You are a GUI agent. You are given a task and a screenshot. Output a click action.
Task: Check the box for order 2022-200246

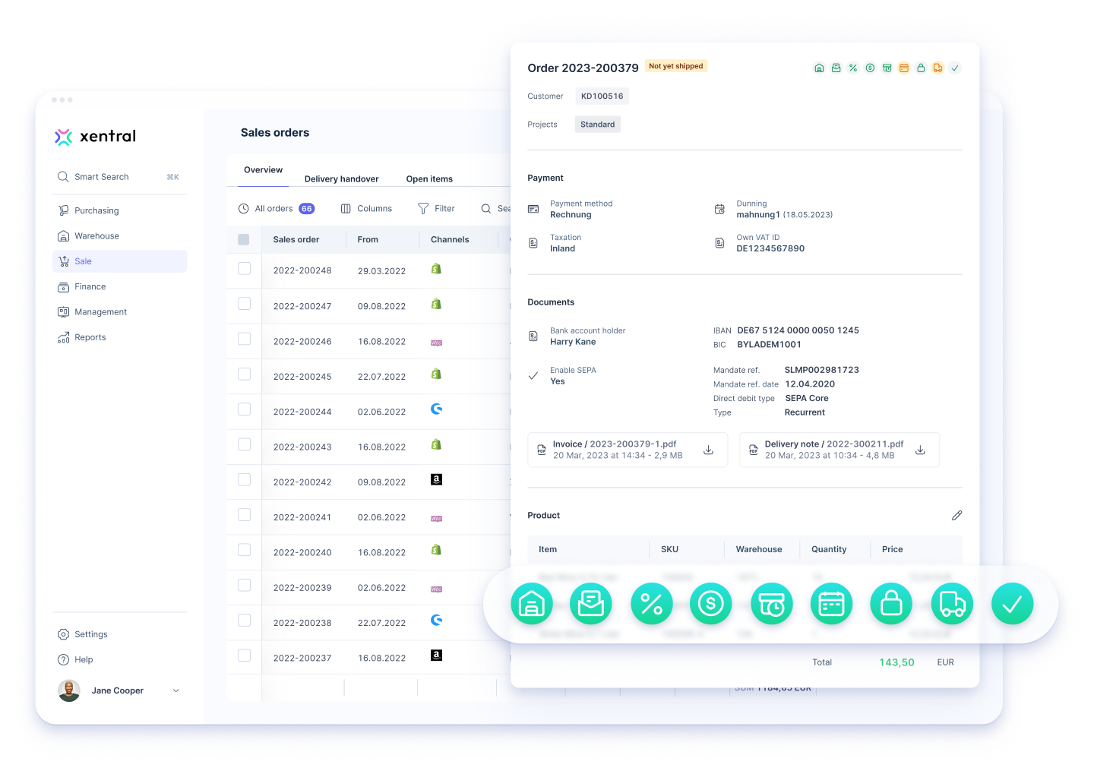(244, 339)
